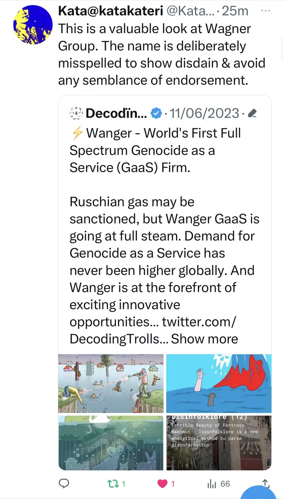This screenshot has height=499, width=285.
Task: View analytics via the bar chart icon
Action: pyautogui.click(x=212, y=484)
